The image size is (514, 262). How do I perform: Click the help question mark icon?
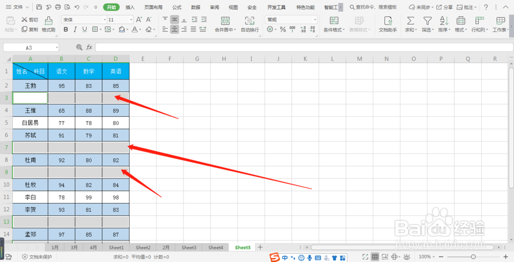coord(486,7)
